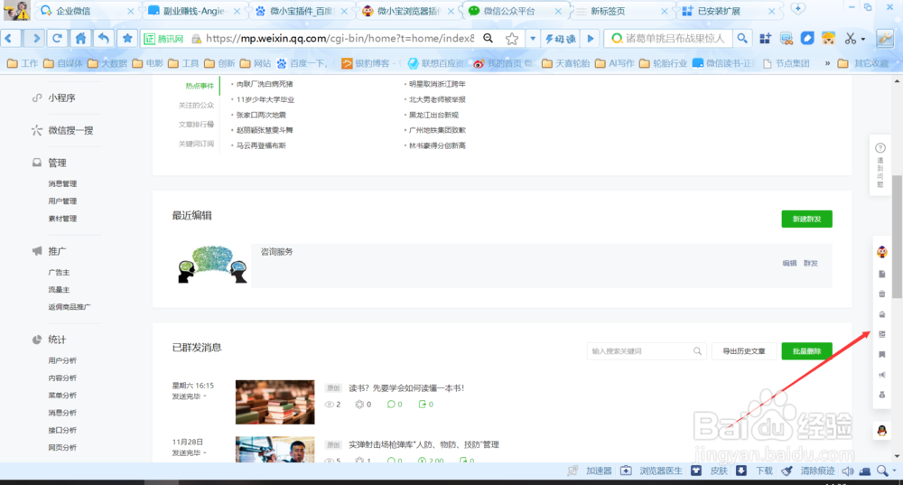This screenshot has height=485, width=903.
Task: Open the apps grid toolbar icon
Action: coord(766,39)
